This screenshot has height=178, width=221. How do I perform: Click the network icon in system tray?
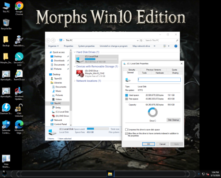203,174
